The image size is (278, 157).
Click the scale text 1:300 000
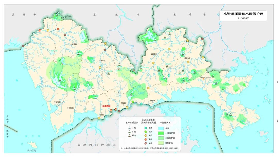click(243, 18)
